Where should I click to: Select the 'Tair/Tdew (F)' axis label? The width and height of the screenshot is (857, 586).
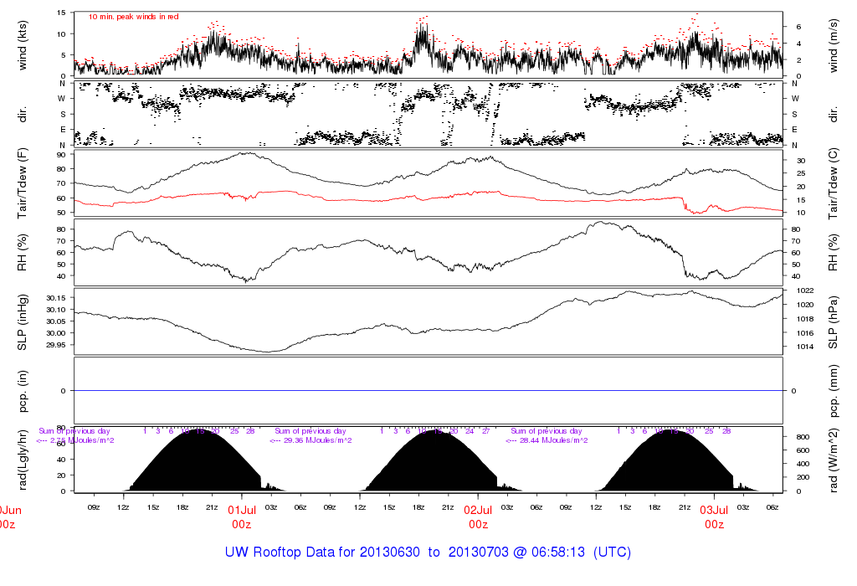pyautogui.click(x=23, y=183)
